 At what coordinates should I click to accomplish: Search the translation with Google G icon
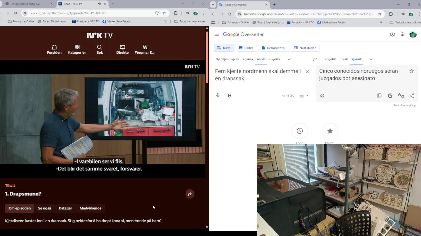(390, 96)
